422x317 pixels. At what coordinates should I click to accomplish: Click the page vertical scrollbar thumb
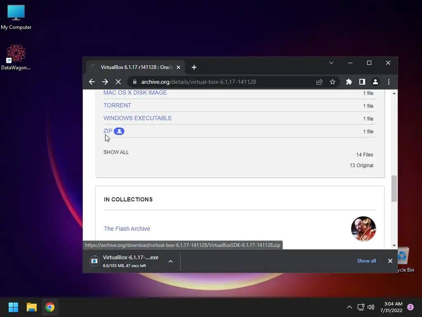pos(394,188)
